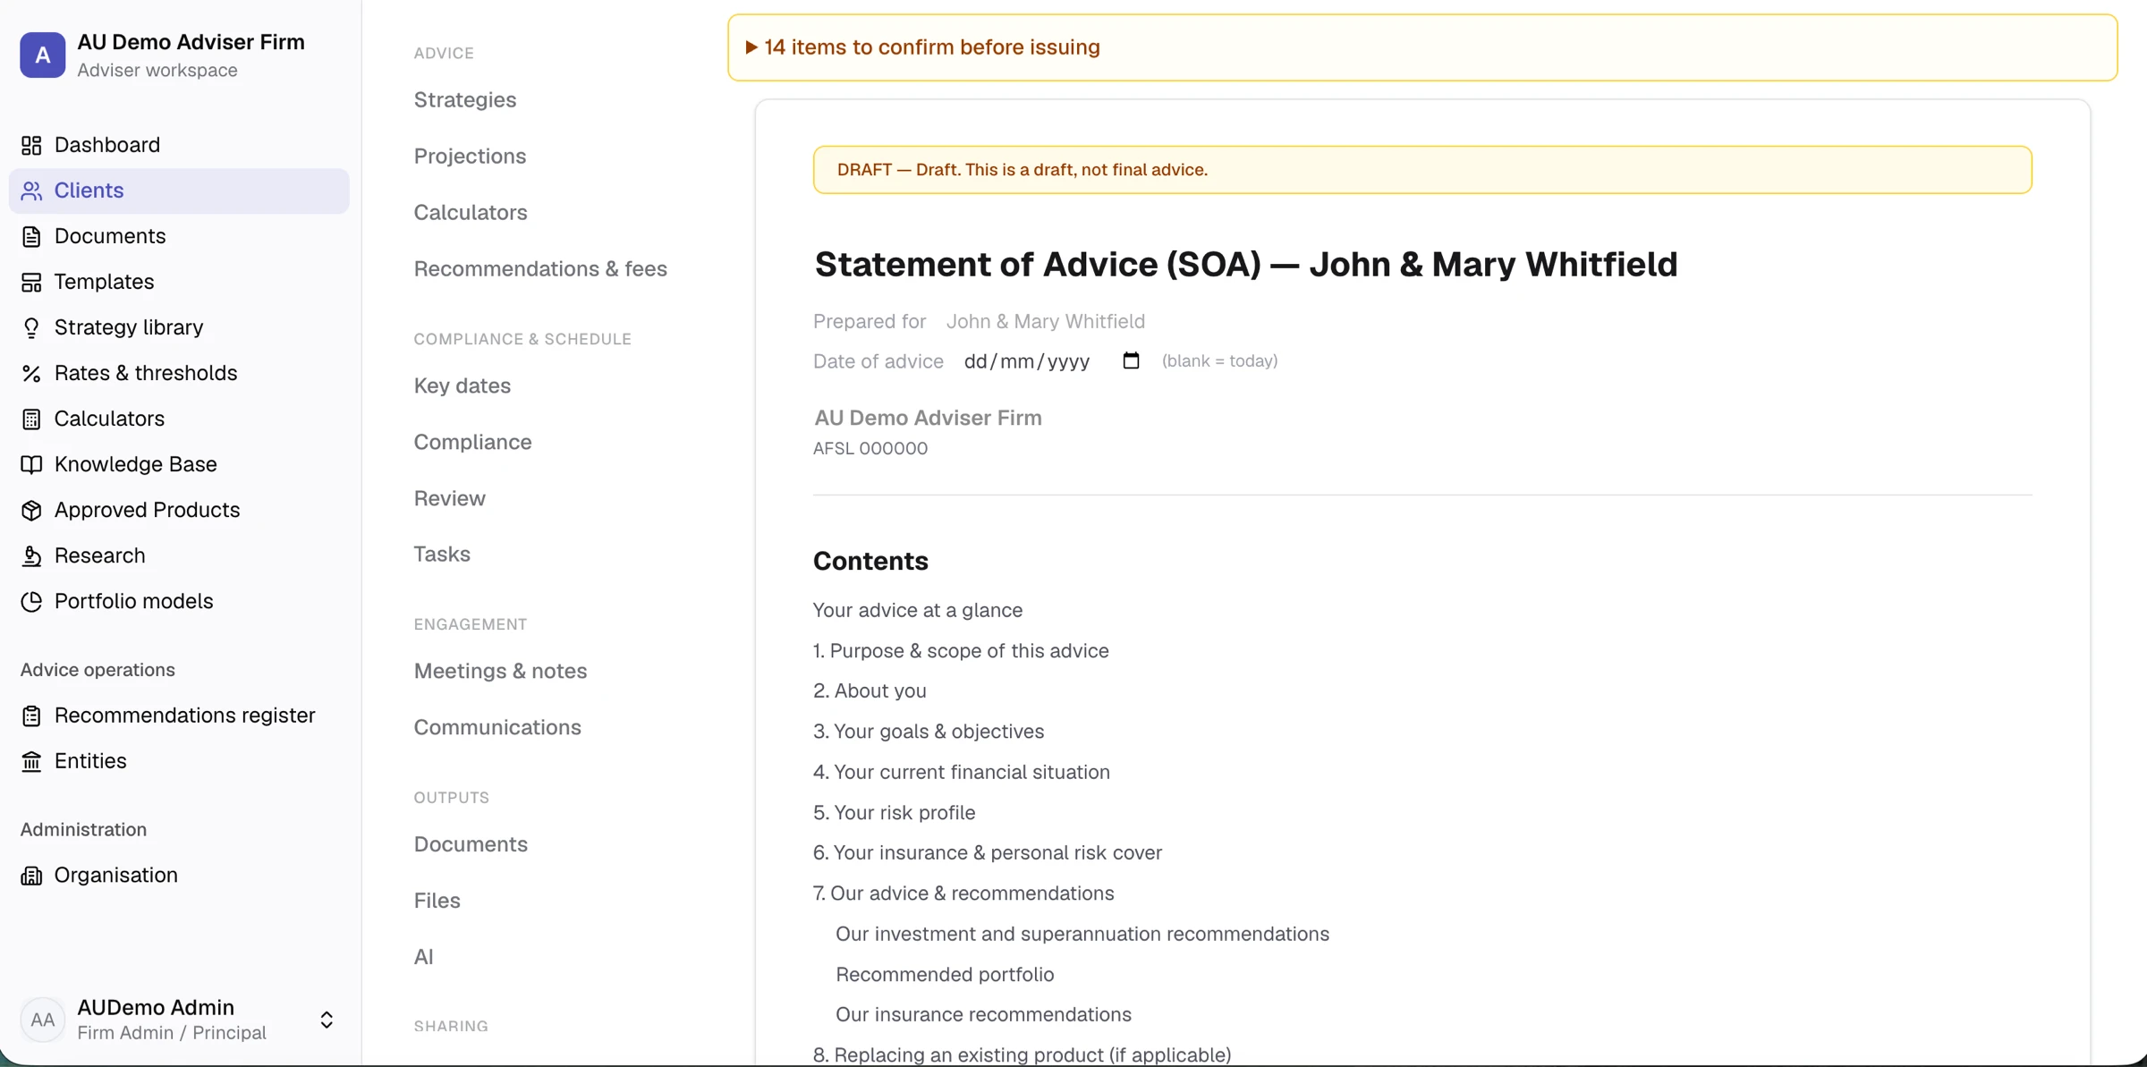Click 'John & Mary Whitfield' in Prepared for
Image resolution: width=2147 pixels, height=1067 pixels.
pyautogui.click(x=1046, y=321)
